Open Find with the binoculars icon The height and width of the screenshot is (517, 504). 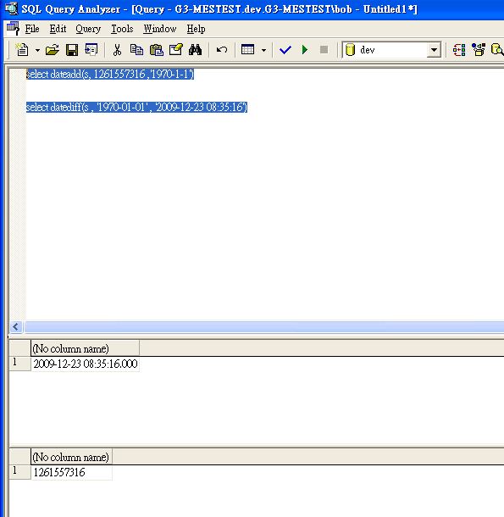195,50
